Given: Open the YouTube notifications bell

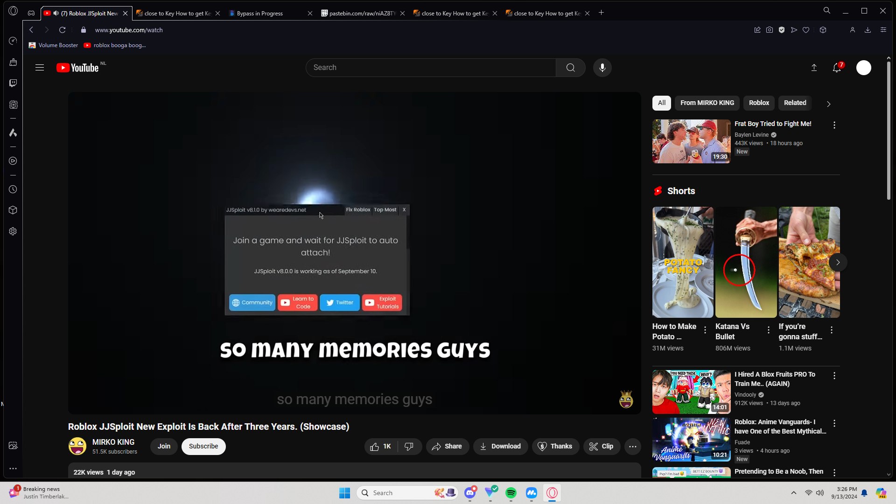Looking at the screenshot, I should (x=837, y=68).
